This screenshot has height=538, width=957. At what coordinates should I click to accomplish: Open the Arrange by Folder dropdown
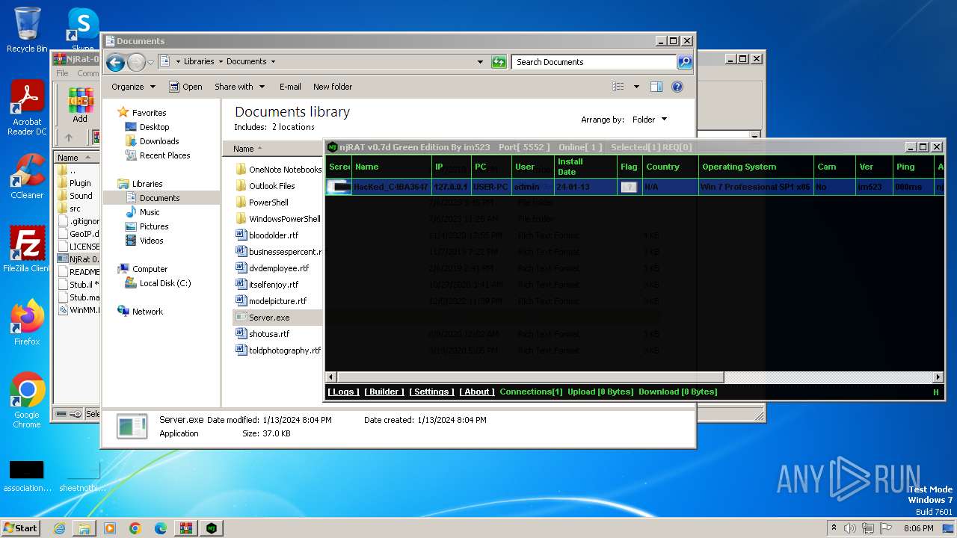point(649,120)
